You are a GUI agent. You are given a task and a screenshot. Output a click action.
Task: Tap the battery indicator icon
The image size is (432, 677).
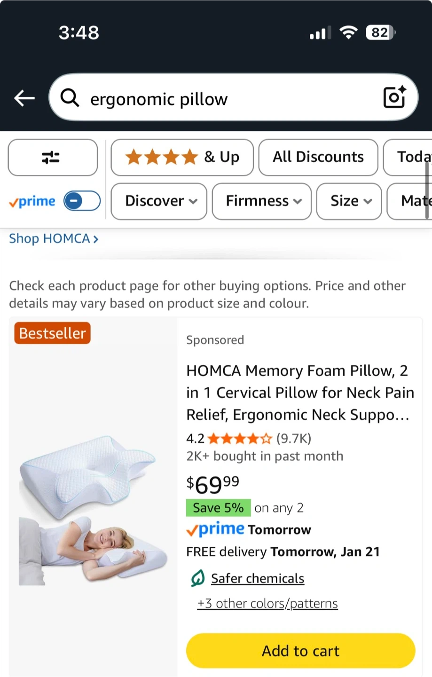coord(381,32)
